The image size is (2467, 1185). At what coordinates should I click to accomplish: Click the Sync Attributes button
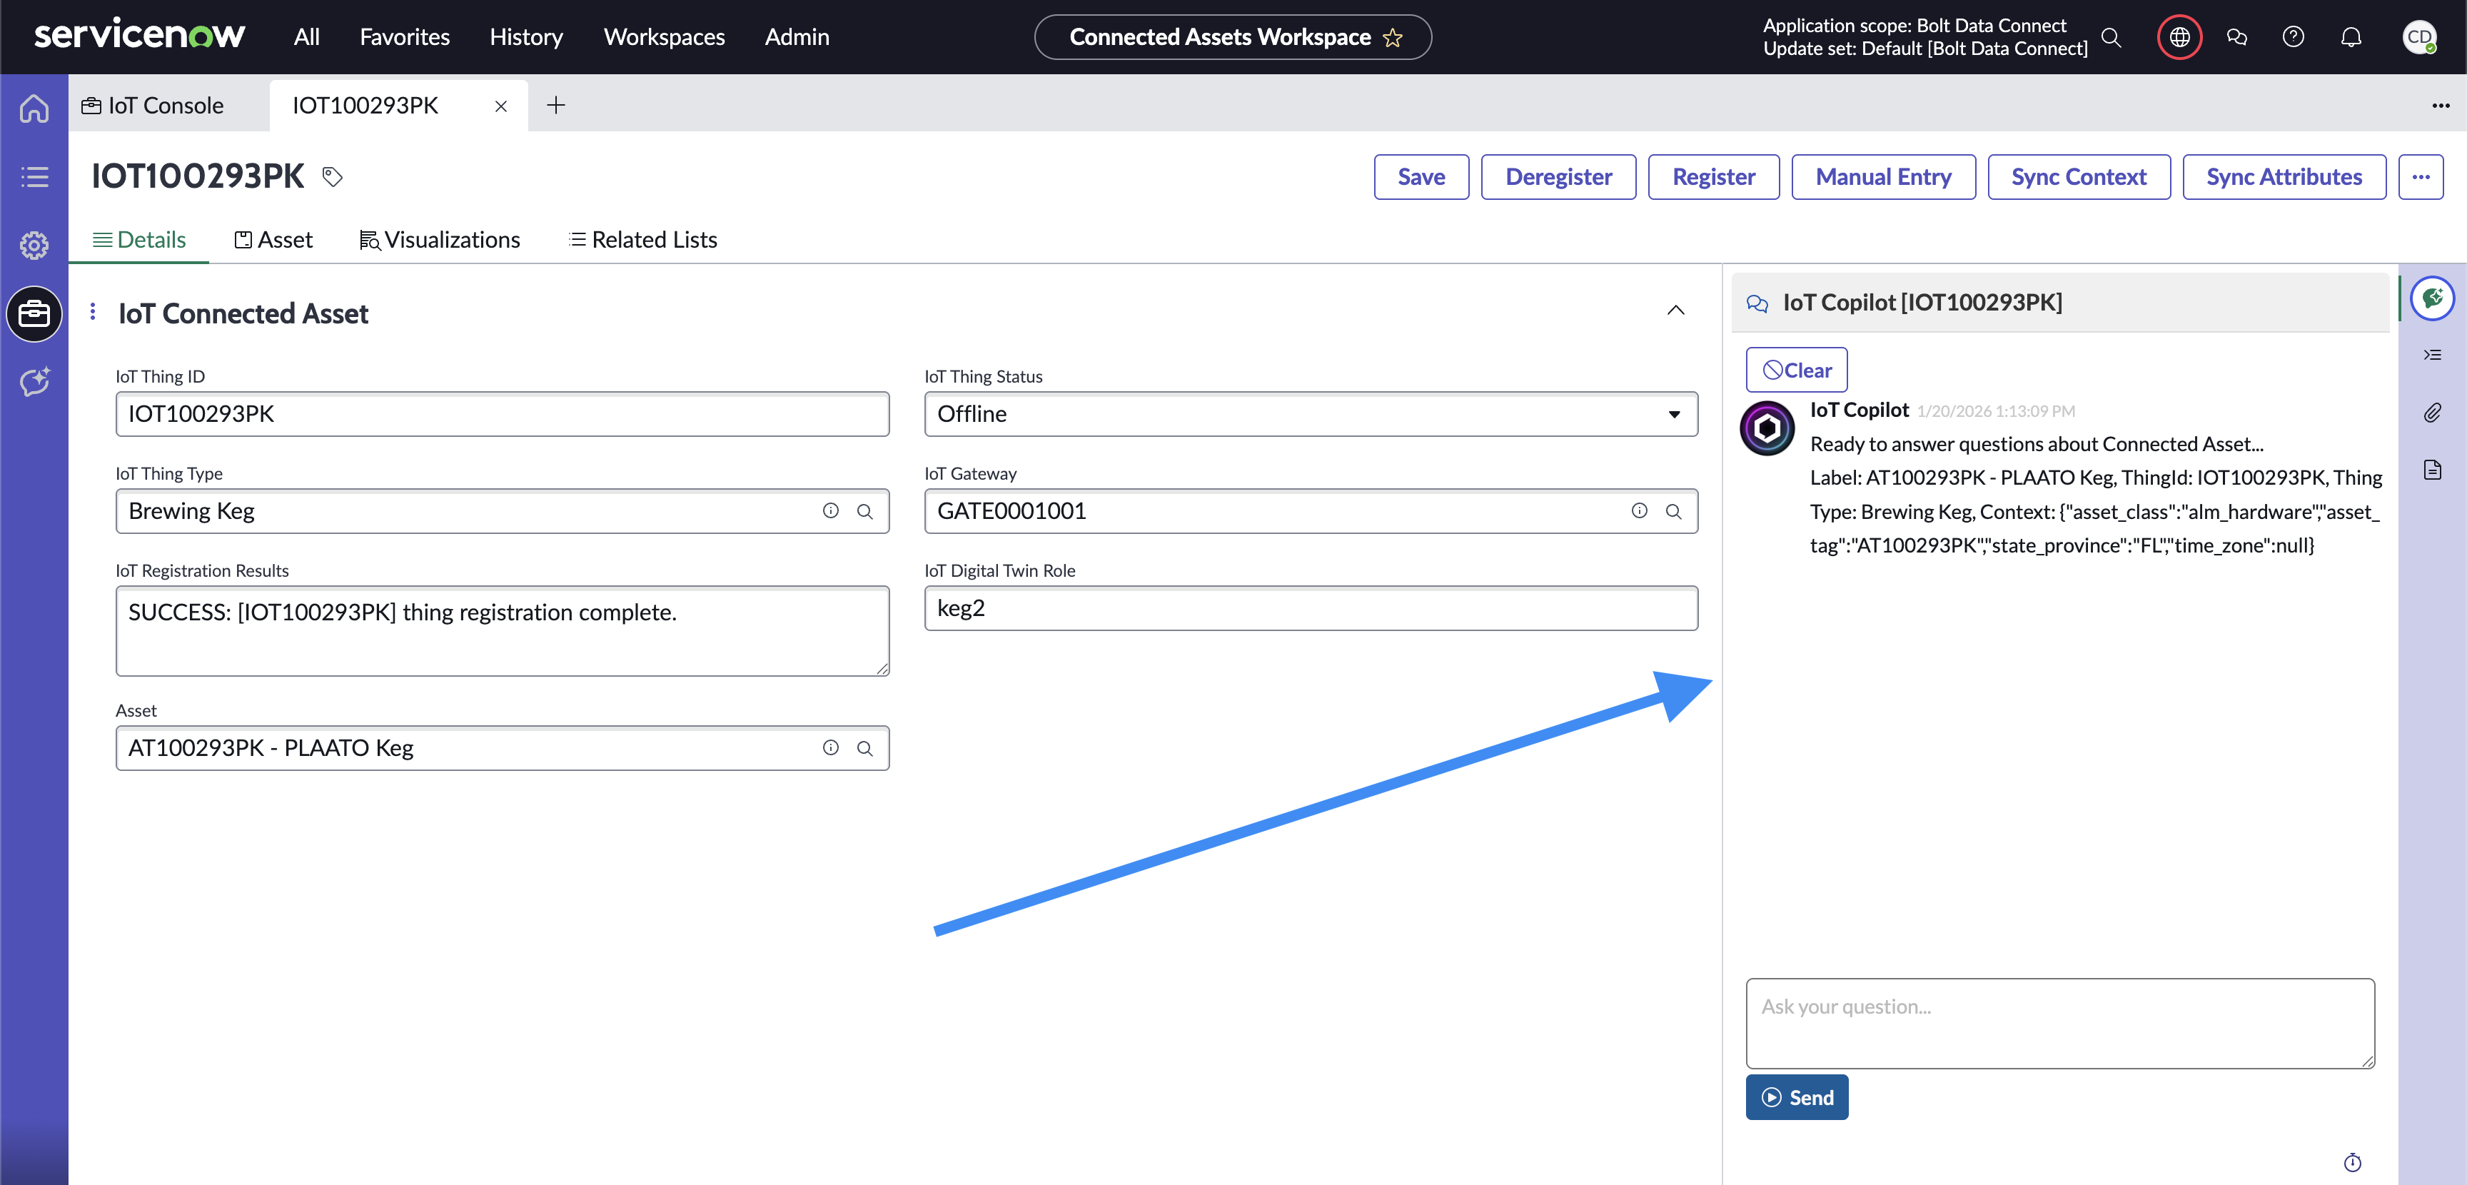[2284, 177]
